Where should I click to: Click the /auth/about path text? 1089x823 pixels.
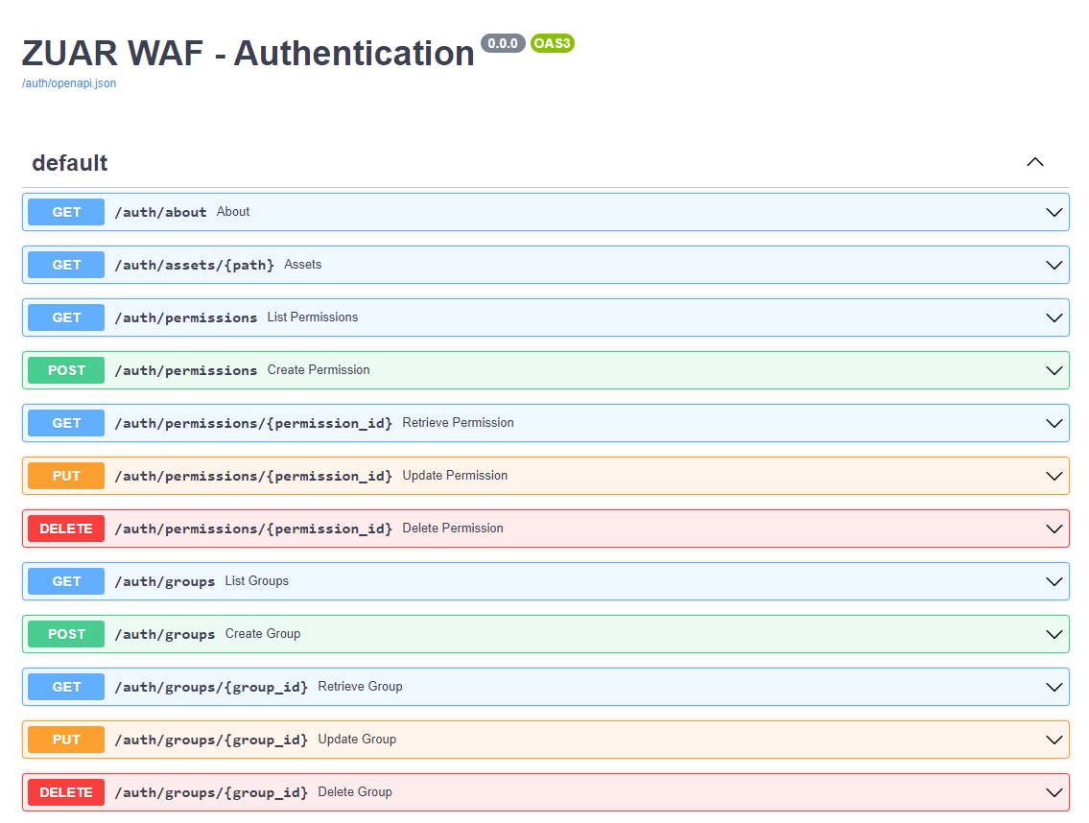pos(160,213)
